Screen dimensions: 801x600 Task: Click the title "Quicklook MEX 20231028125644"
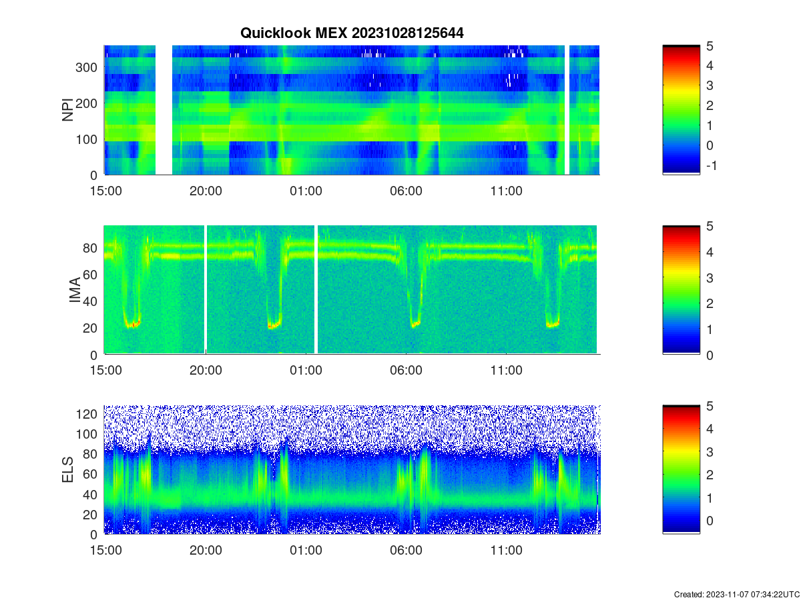pyautogui.click(x=352, y=33)
